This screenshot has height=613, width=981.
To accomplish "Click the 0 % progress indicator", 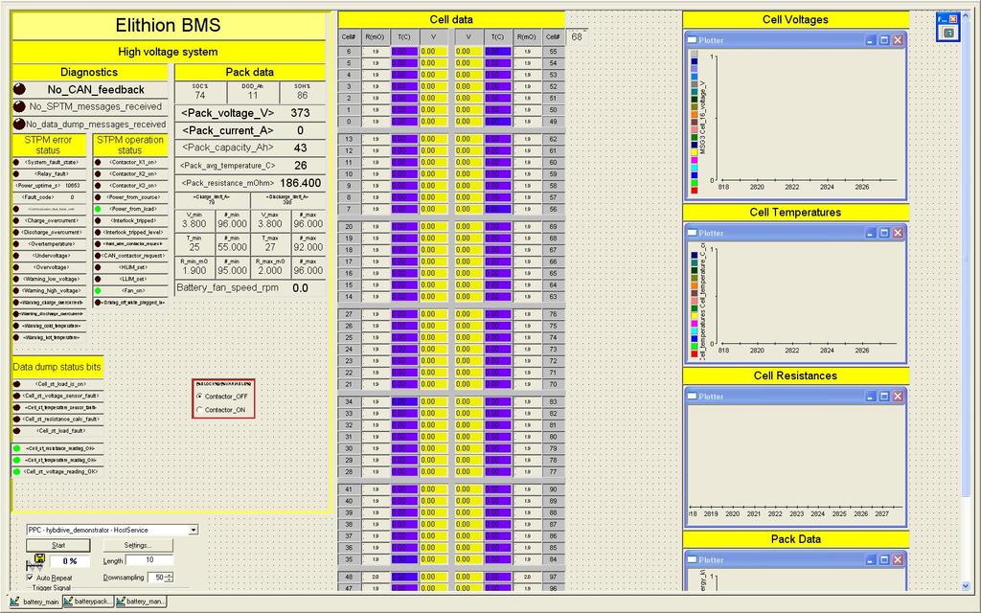I will click(69, 561).
